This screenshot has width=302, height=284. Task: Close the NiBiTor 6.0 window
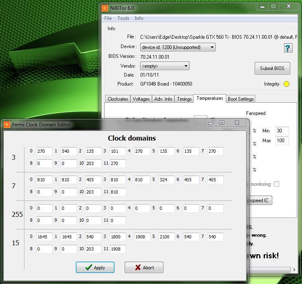(x=289, y=7)
